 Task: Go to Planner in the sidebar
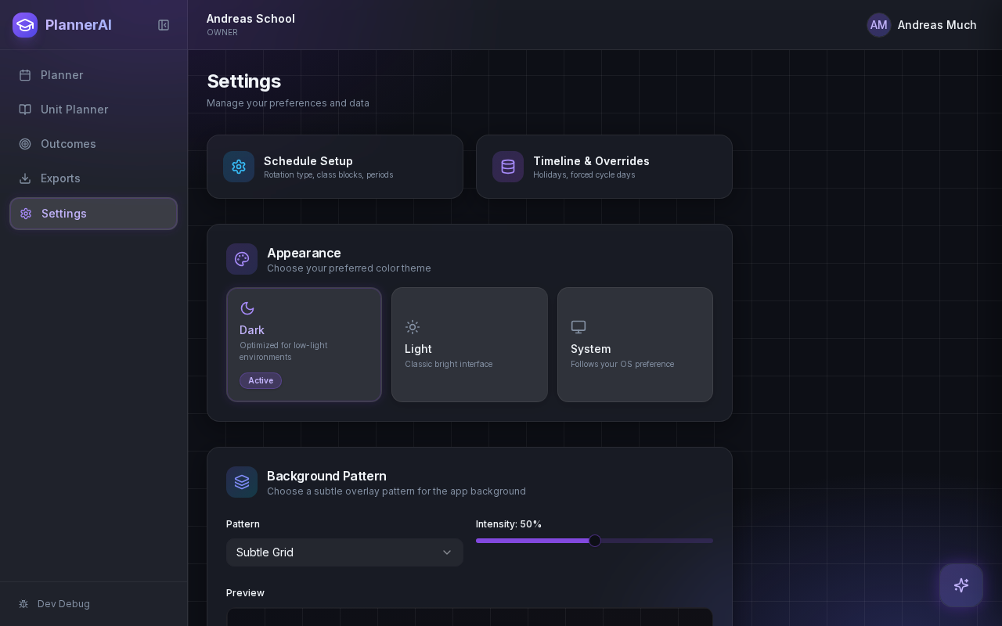[x=62, y=75]
